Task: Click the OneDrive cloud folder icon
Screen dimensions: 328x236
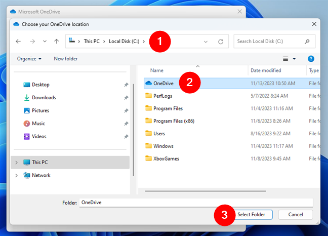Action: pyautogui.click(x=148, y=83)
